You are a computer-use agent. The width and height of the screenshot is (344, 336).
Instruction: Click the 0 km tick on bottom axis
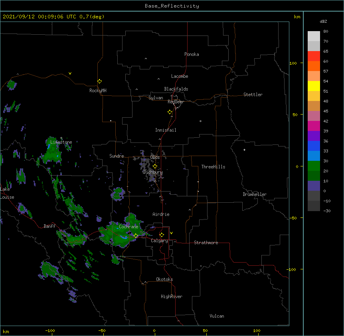point(154,330)
